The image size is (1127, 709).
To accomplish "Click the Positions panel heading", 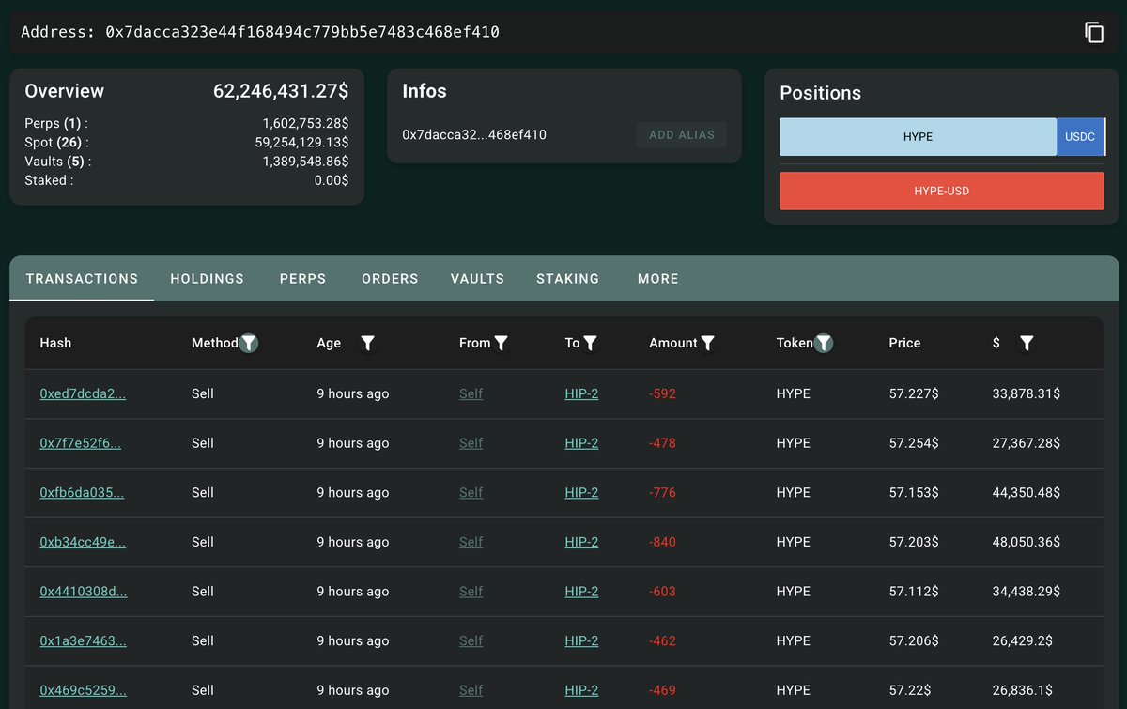I will (x=820, y=93).
